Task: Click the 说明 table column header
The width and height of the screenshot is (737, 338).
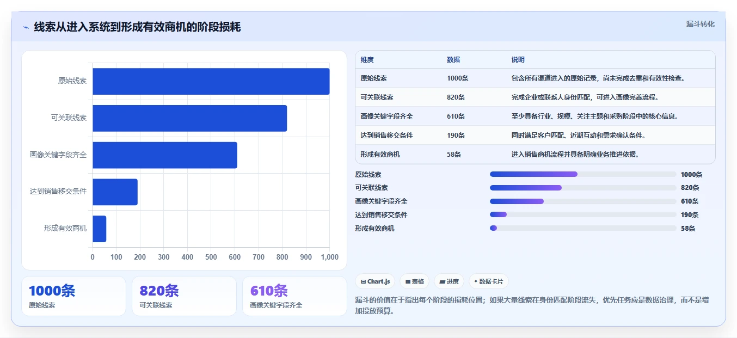Action: (x=518, y=60)
